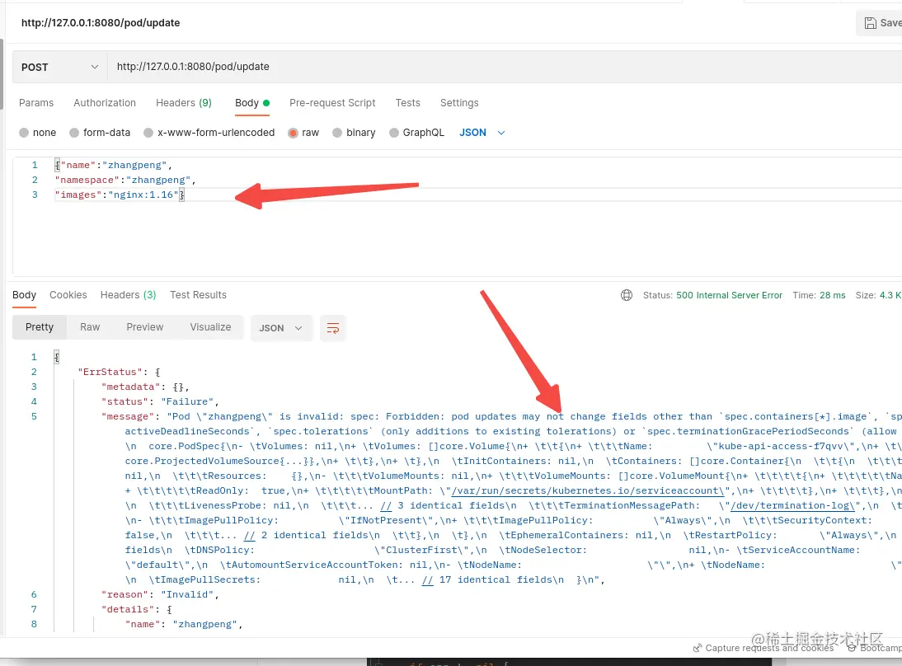Click the 500 Internal Server Error status
The height and width of the screenshot is (666, 902).
tap(729, 295)
